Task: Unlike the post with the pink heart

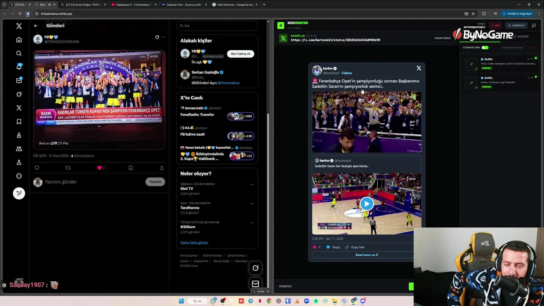Action: click(99, 168)
